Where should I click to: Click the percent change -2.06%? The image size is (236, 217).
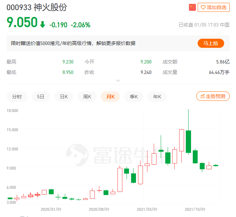81,25
